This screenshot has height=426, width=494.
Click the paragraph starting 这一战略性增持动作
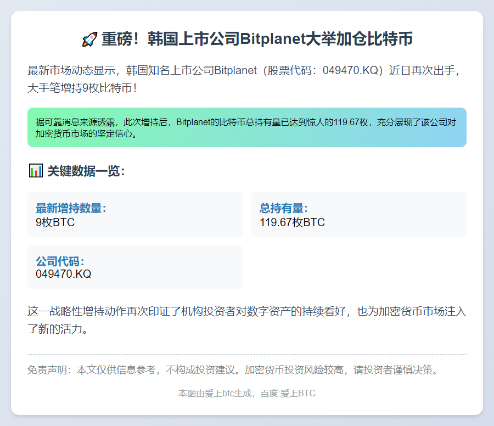pos(247,320)
